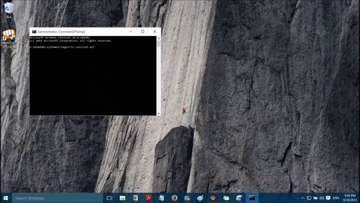Image resolution: width=360 pixels, height=203 pixels.
Task: Open the Command Prompt system menu icon
Action: (x=34, y=32)
